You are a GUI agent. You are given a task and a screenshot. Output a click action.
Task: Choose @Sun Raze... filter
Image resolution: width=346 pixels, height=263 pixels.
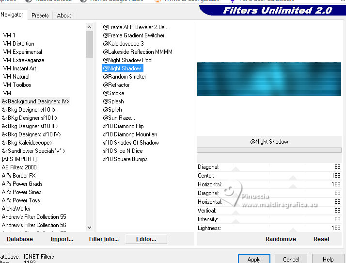pos(119,118)
